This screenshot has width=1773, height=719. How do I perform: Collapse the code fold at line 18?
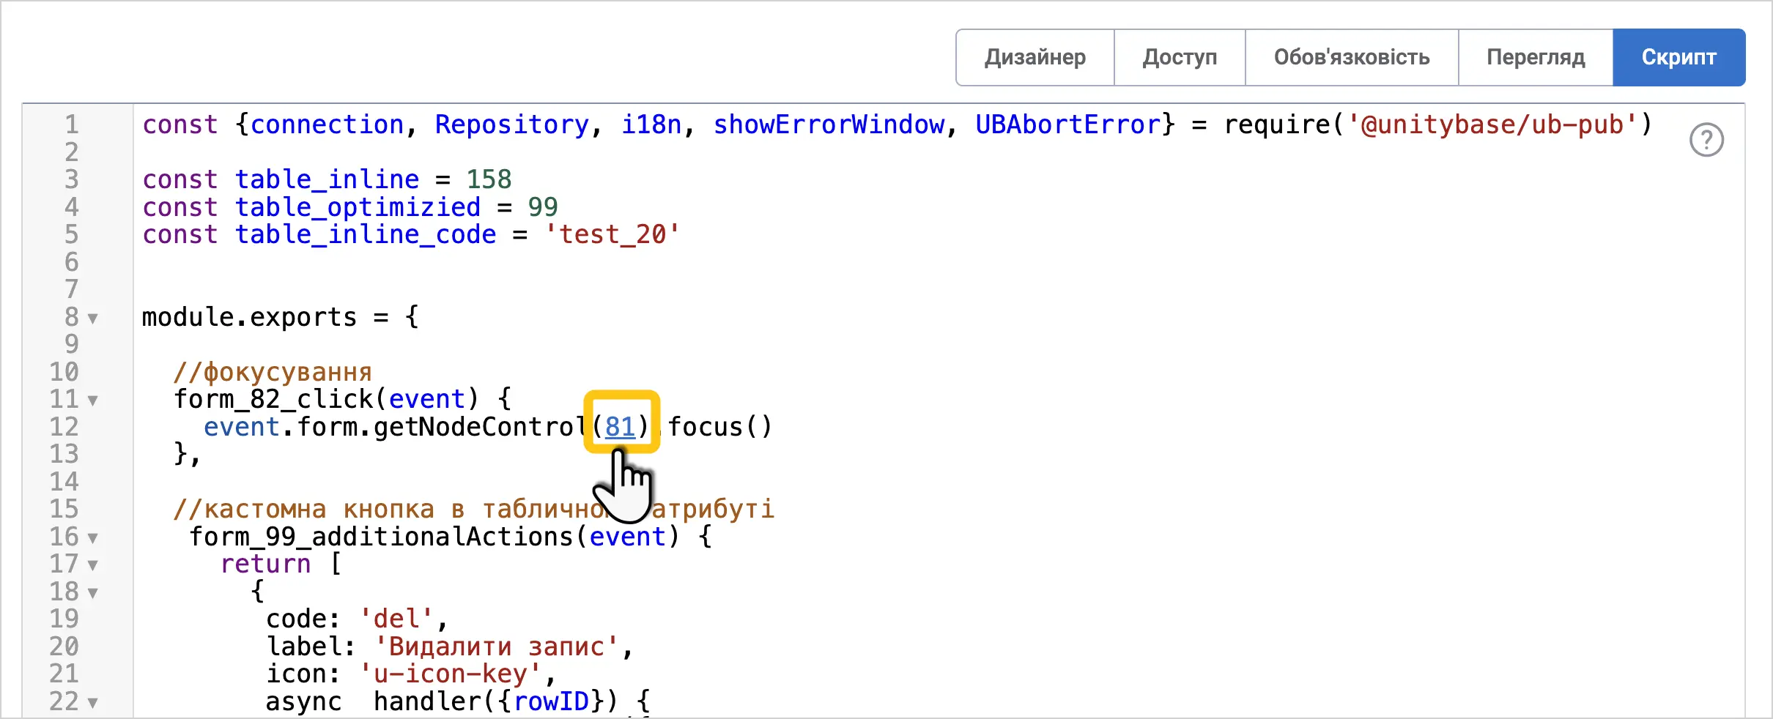[93, 593]
